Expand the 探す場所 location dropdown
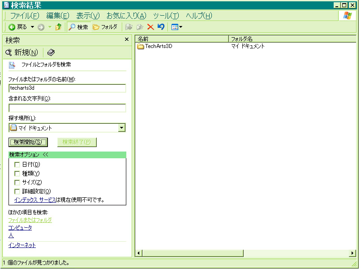 [x=121, y=128]
